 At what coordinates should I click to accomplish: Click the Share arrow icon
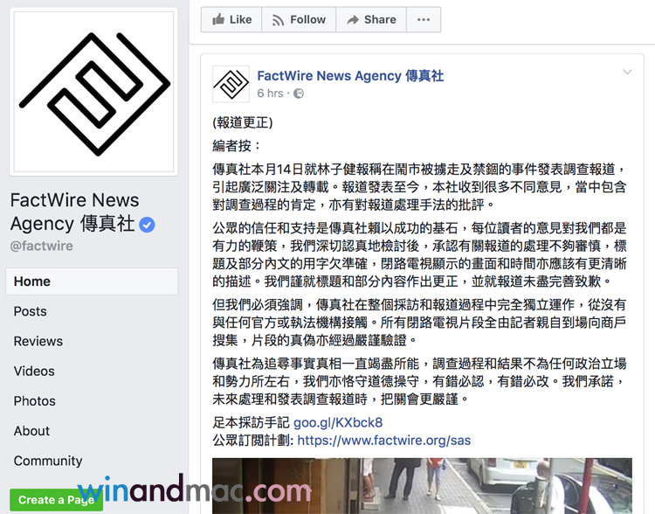coord(353,19)
